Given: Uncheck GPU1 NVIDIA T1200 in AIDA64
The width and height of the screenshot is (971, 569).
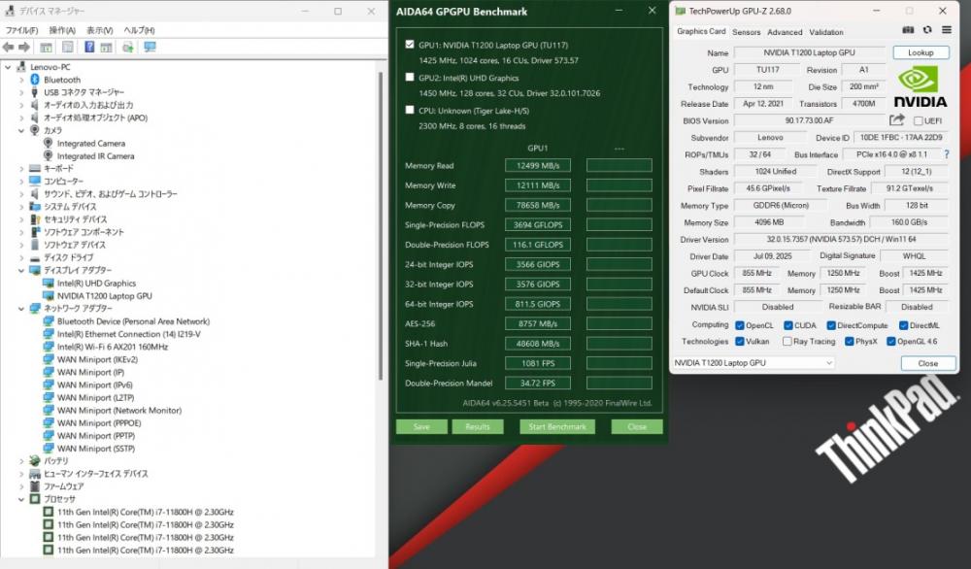Looking at the screenshot, I should pos(410,45).
